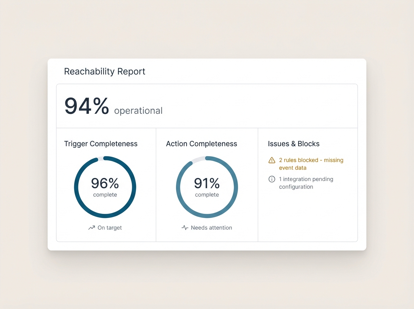This screenshot has width=414, height=309.
Task: Click the info circle icon beside pending integration
Action: (271, 179)
